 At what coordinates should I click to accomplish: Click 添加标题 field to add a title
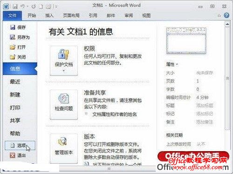(x=205, y=105)
